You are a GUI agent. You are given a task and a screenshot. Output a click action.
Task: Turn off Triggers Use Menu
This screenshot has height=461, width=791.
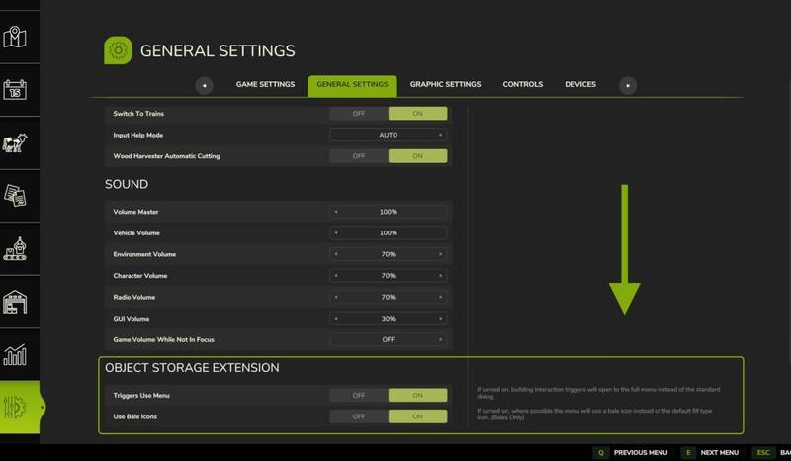(358, 396)
